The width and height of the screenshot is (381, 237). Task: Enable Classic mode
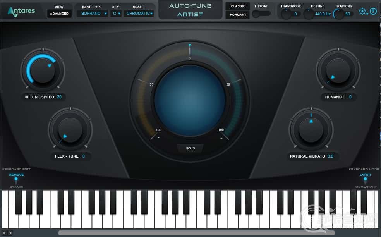[x=238, y=6]
